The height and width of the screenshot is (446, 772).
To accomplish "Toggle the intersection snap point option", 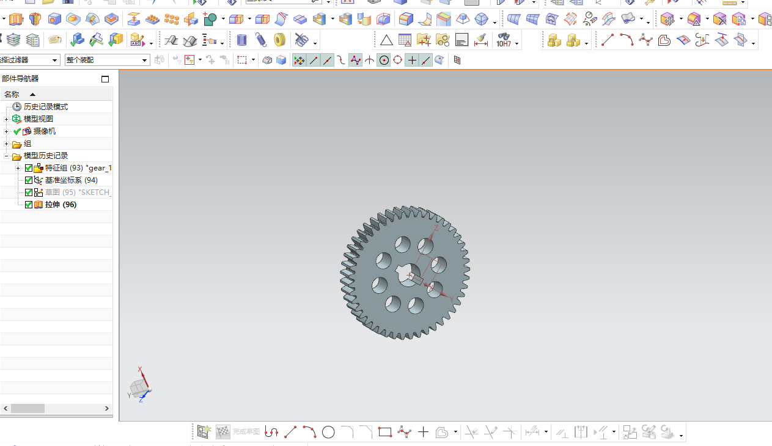I will 370,60.
